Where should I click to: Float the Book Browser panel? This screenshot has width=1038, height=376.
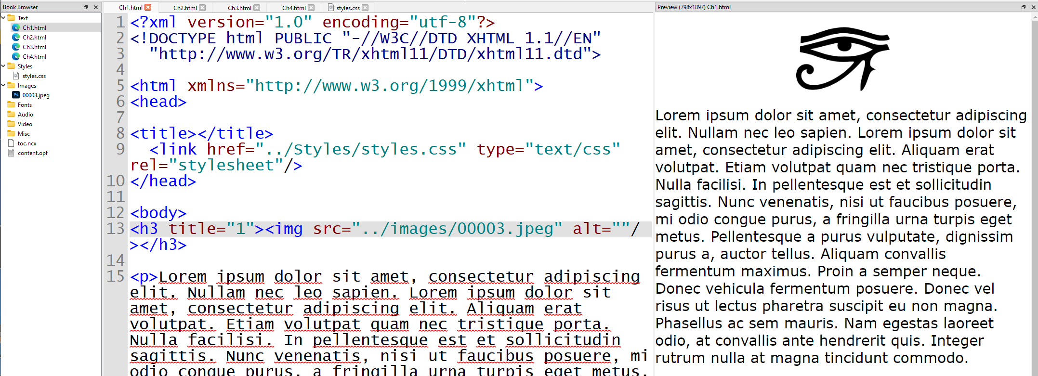click(x=86, y=7)
